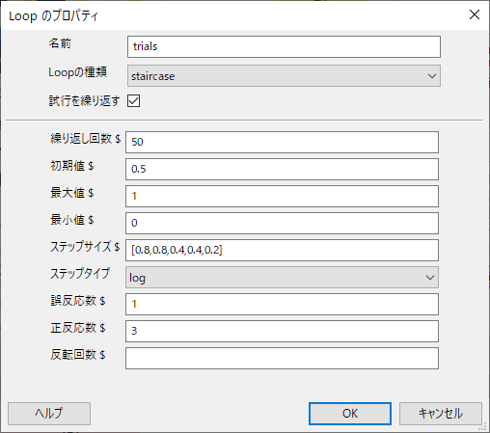
Task: Click the 正反応数 field showing 3
Action: 282,331
